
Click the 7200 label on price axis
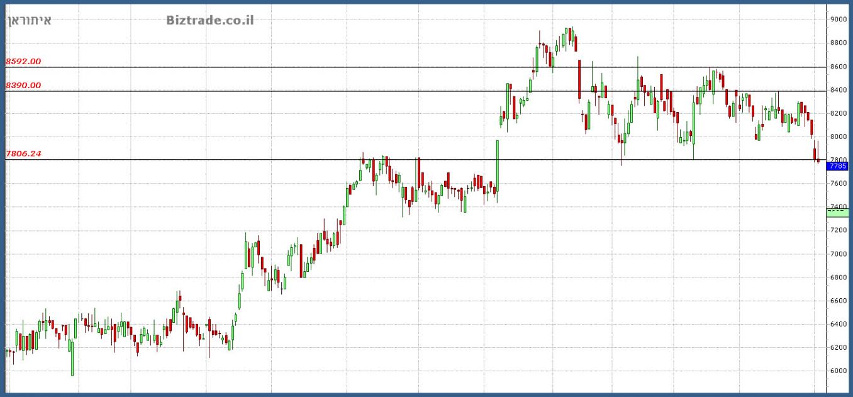[838, 230]
